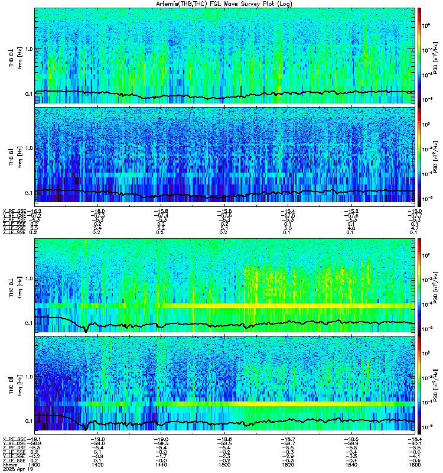This screenshot has height=473, width=443.
Task: Click the 'PSD [nT²/Hz]' label of THB B⊥ color bar
Action: coord(435,57)
